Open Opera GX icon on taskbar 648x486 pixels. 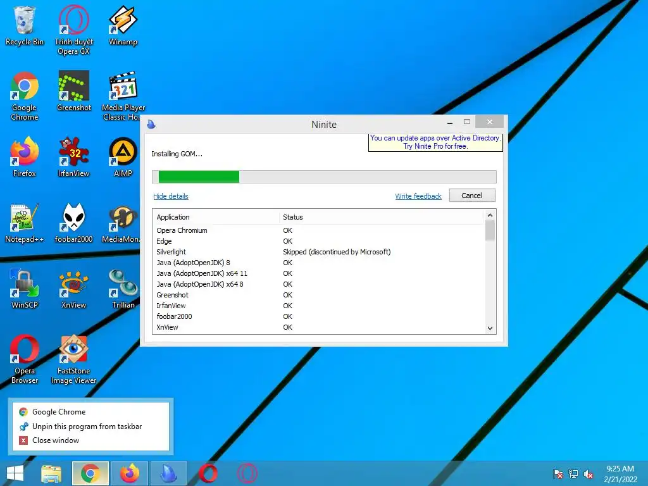[247, 473]
